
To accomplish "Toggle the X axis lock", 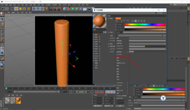I will (x=34, y=9).
